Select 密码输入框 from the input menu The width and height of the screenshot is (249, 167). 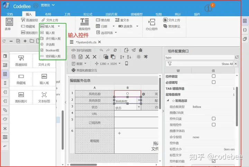pos(53,56)
